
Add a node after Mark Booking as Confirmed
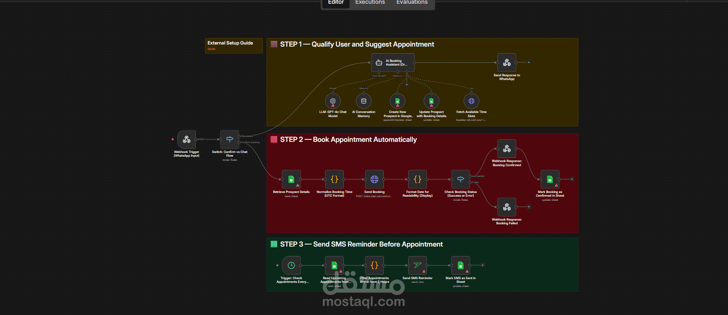pos(572,179)
